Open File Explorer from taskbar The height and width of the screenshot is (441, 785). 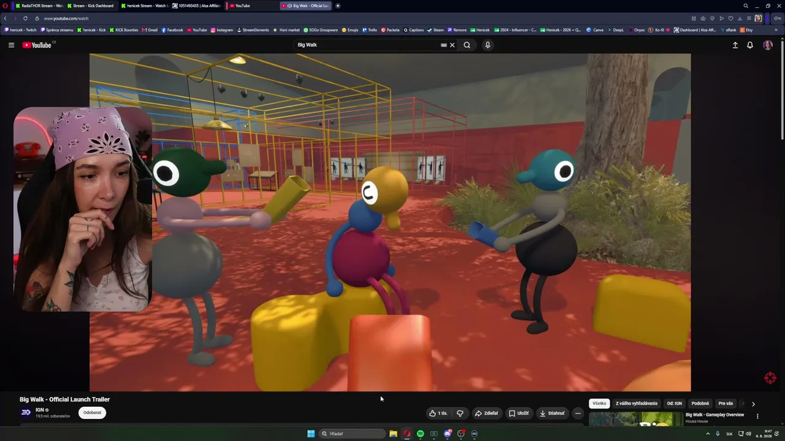tap(393, 434)
